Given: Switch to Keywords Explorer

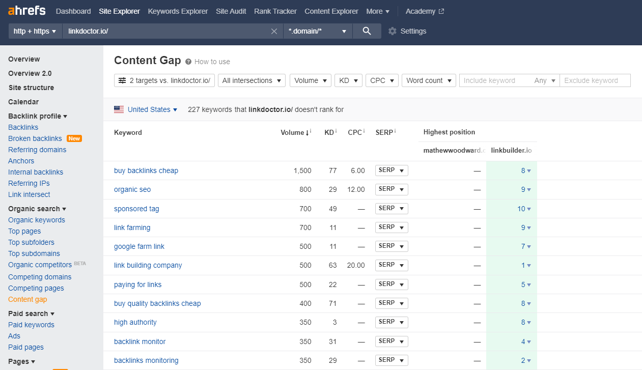Looking at the screenshot, I should pos(178,11).
